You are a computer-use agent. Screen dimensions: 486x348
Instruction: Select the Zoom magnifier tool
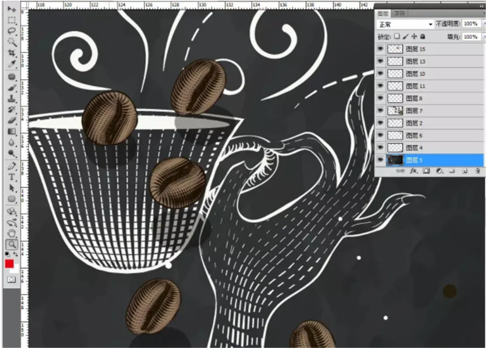point(12,245)
